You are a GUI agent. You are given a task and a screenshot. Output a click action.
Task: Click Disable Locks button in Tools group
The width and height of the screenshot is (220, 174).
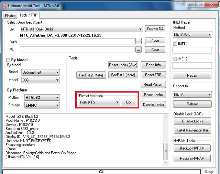point(153,105)
